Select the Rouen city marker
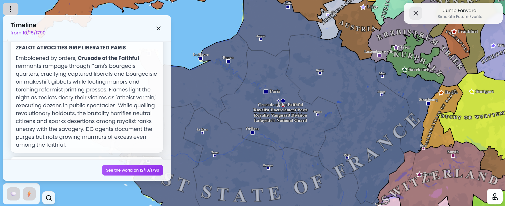Viewport: 505px width, 206px height. (x=228, y=61)
